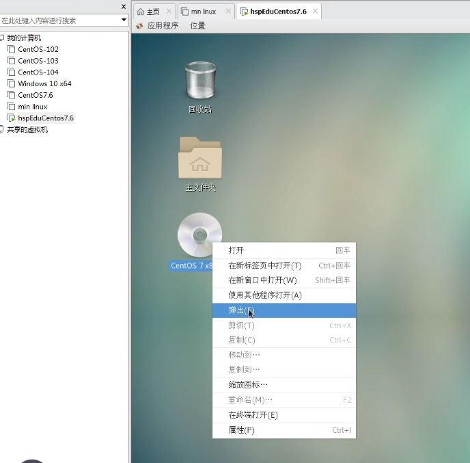This screenshot has width=470, height=463.
Task: Open the 应用程序 menu
Action: point(163,26)
